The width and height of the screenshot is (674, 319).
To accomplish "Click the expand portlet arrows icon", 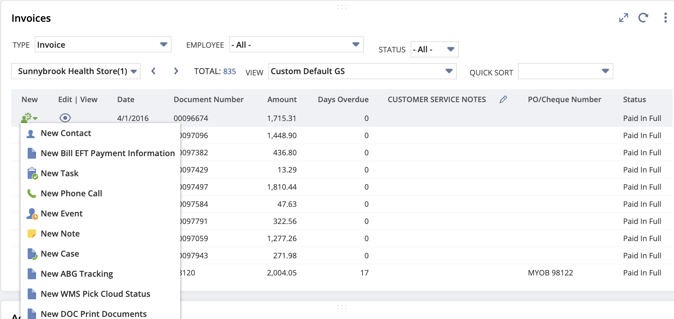I will tap(623, 18).
